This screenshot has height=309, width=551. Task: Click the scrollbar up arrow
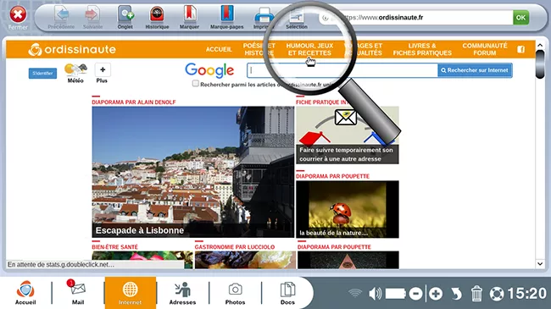(540, 46)
